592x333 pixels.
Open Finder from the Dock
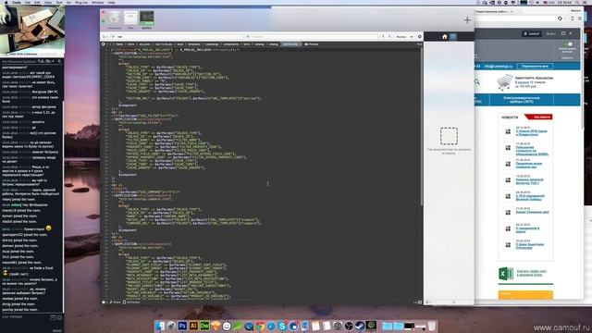[160, 326]
